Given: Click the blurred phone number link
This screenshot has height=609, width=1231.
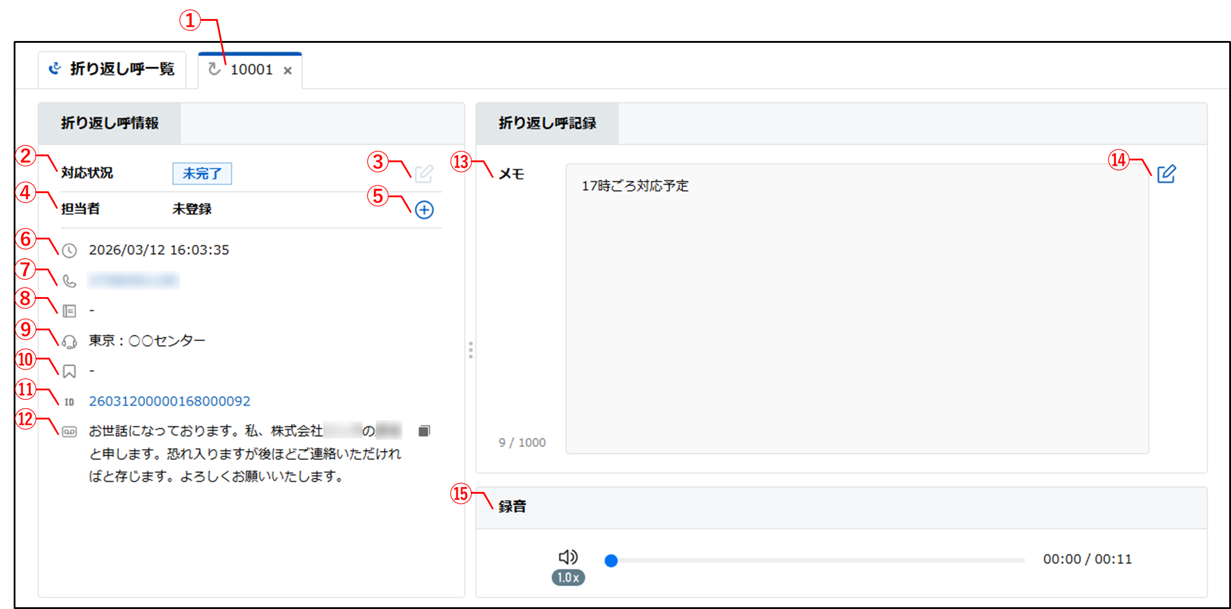Looking at the screenshot, I should click(133, 280).
